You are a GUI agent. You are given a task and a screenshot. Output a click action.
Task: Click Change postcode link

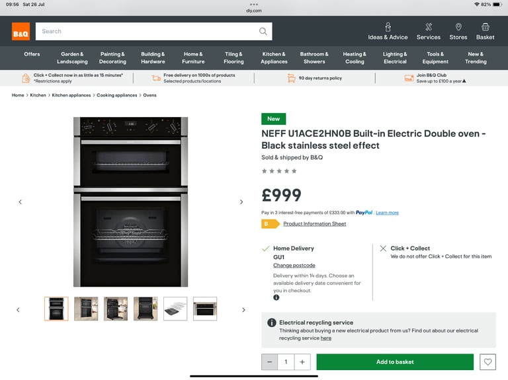294,266
